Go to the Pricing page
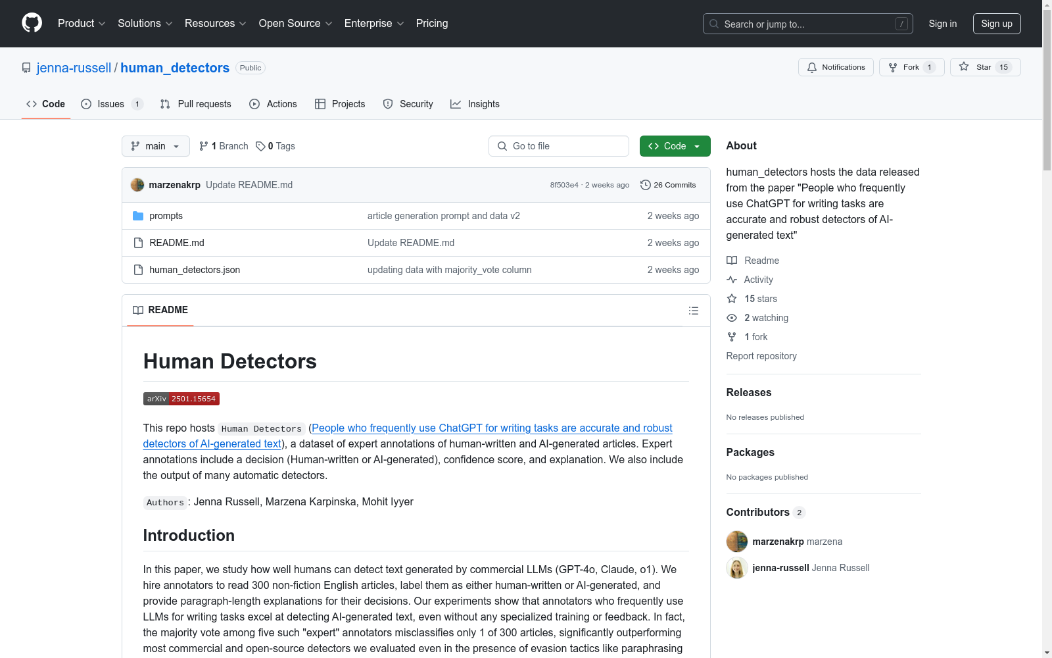This screenshot has width=1052, height=658. pos(432,23)
